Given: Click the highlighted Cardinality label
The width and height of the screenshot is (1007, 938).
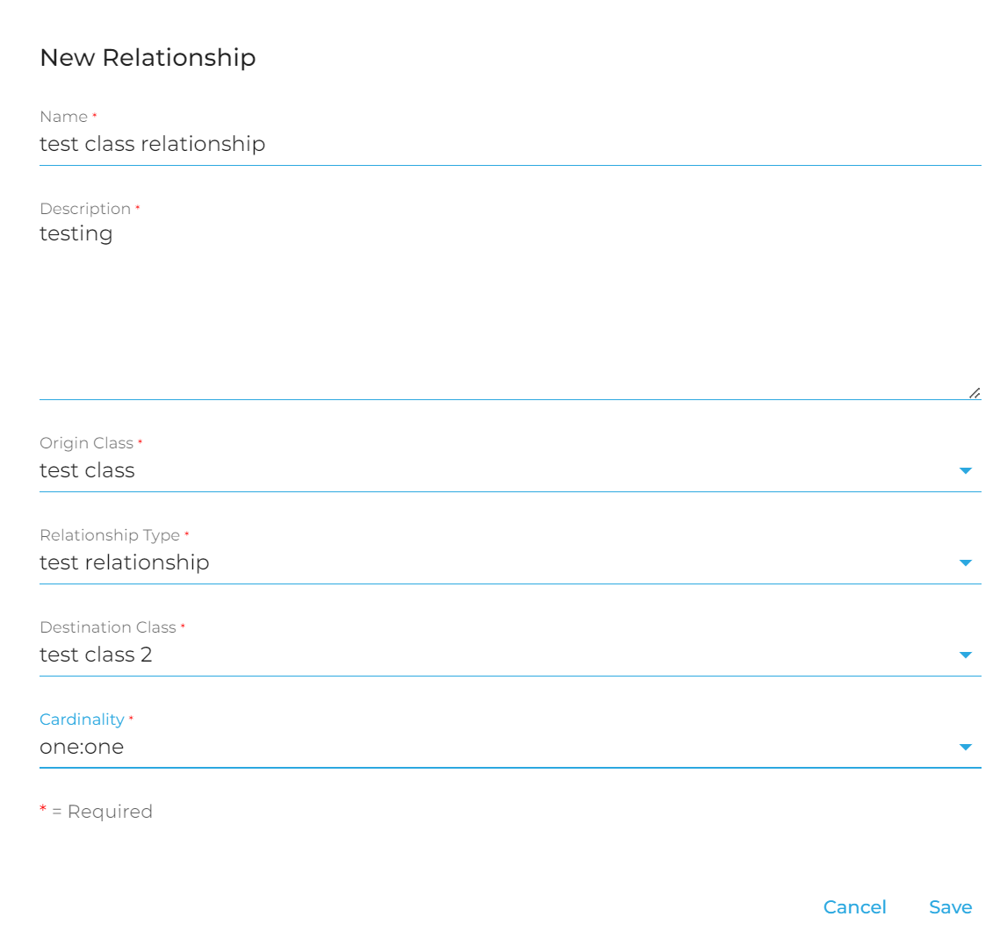Looking at the screenshot, I should click(x=82, y=720).
